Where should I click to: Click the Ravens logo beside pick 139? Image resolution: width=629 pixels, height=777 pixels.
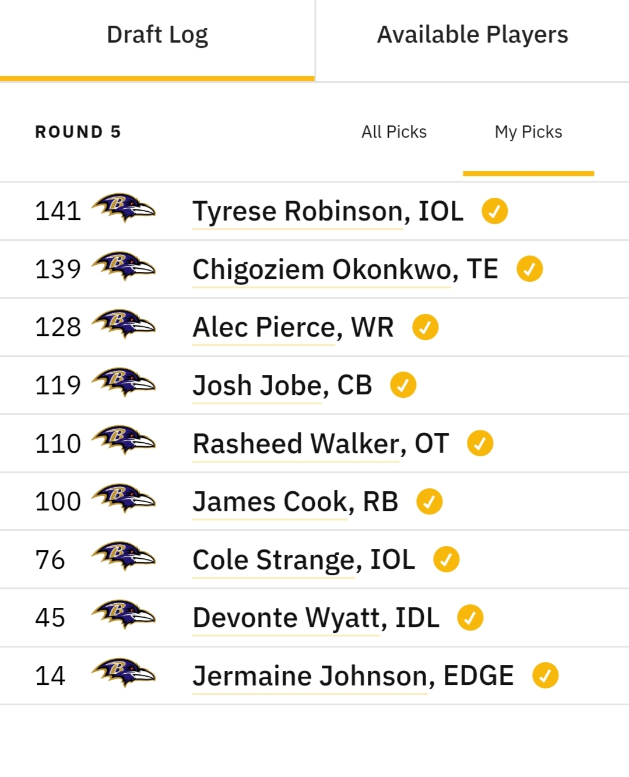click(124, 267)
